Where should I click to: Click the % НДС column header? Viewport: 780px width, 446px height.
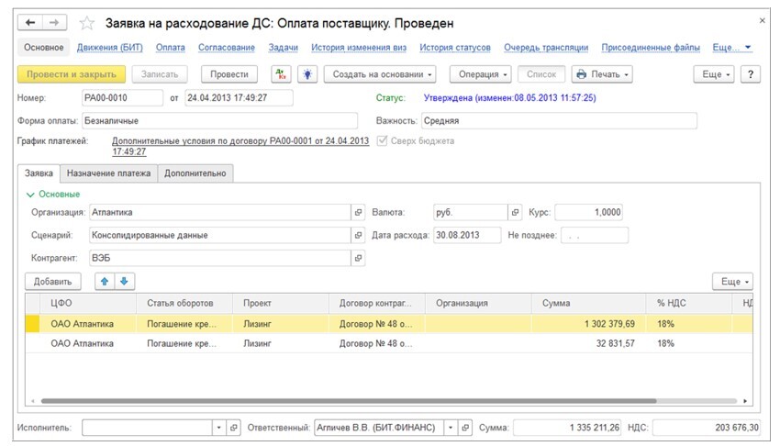pyautogui.click(x=689, y=304)
